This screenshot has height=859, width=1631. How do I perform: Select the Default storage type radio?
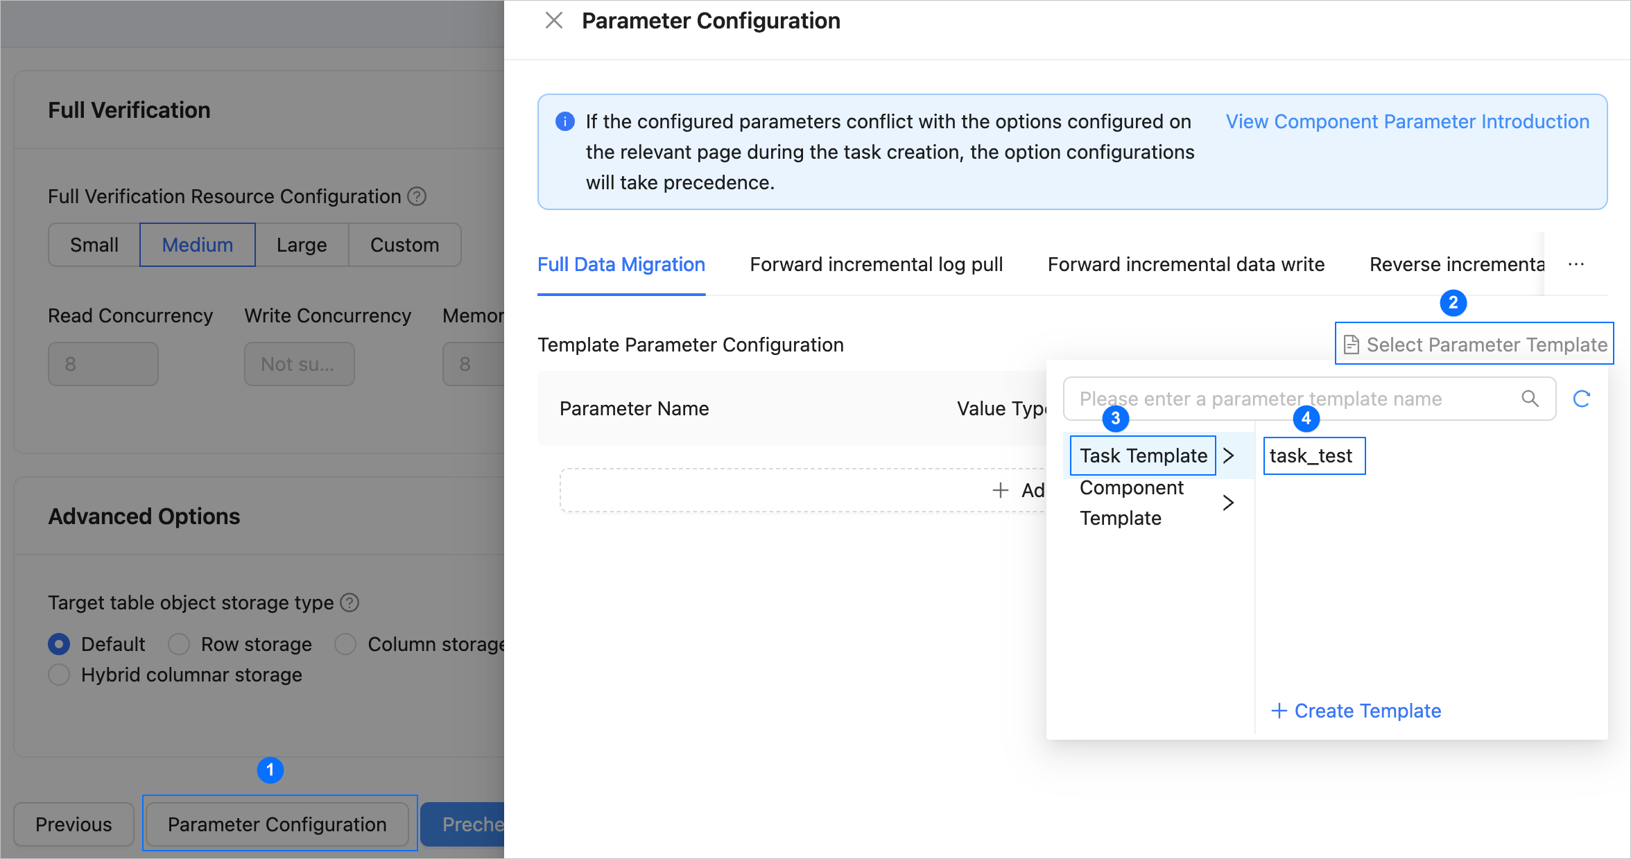60,644
